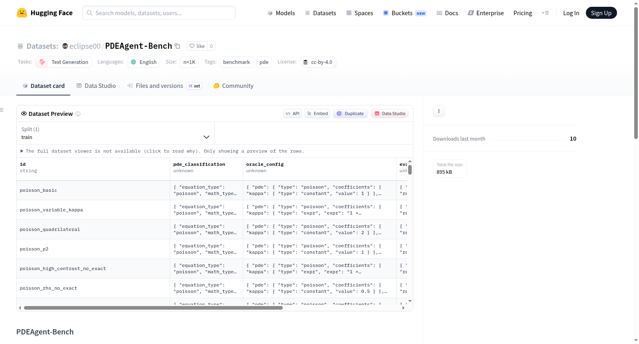Open Enterprise in the top navigation

(x=486, y=13)
